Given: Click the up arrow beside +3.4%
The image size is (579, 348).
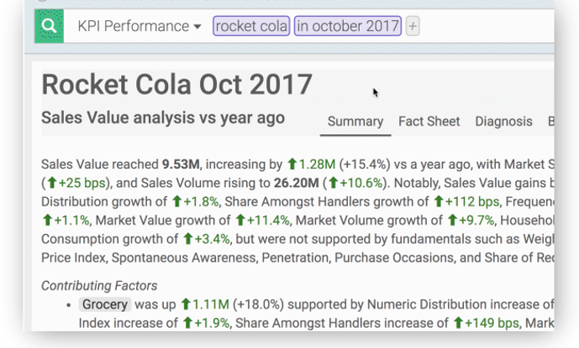Looking at the screenshot, I should click(x=176, y=239).
